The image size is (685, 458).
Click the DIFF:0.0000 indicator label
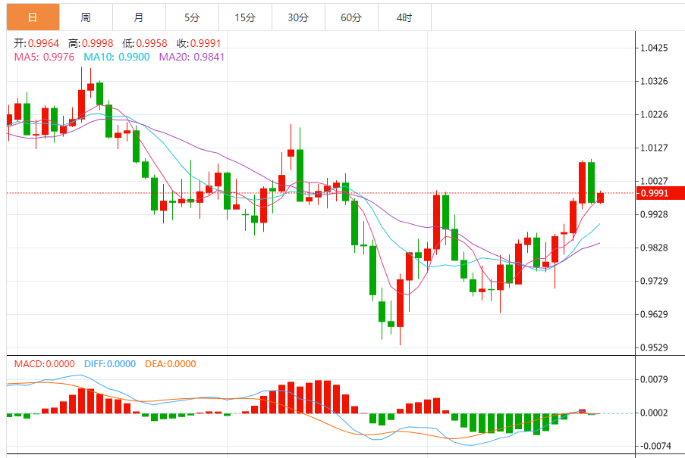pos(110,364)
